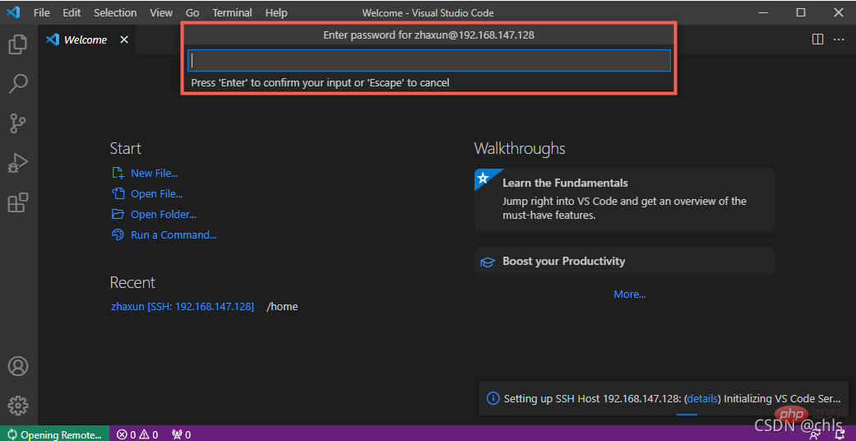Click the Open Folder link

pos(163,215)
